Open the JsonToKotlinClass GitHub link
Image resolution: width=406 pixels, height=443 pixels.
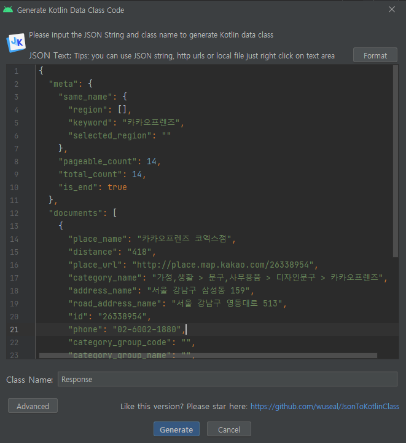click(324, 406)
